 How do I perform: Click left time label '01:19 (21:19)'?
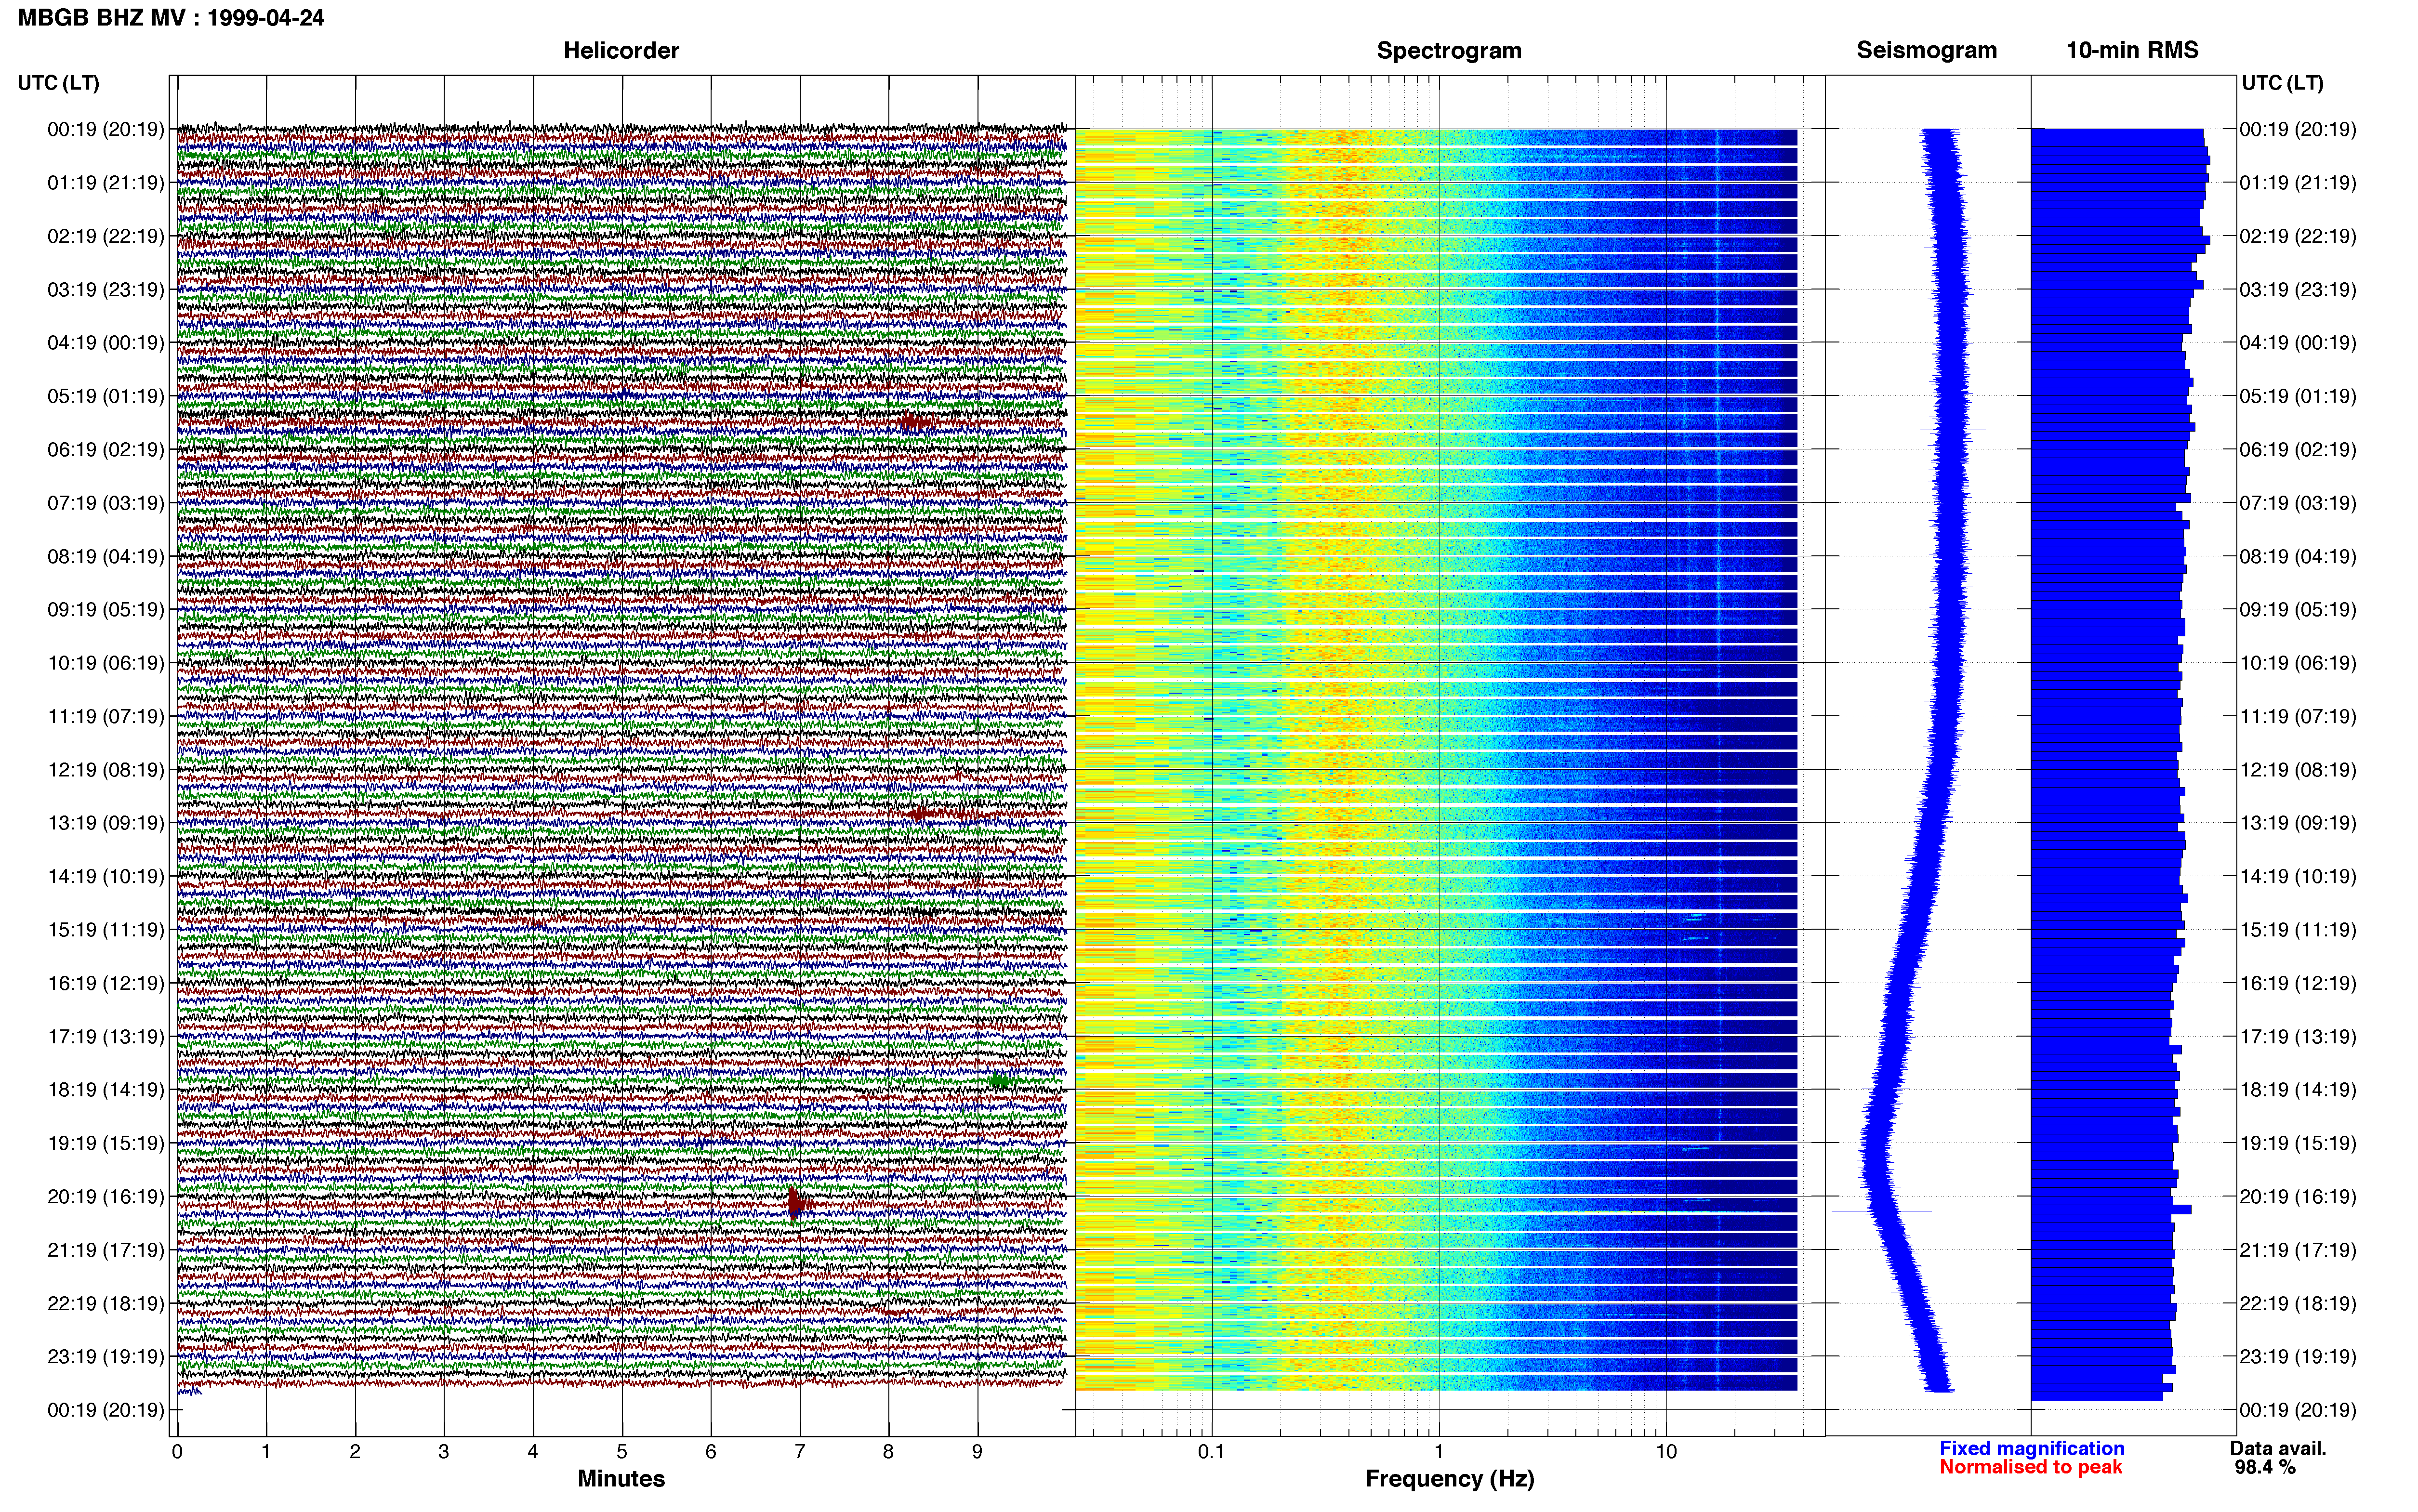coord(106,183)
